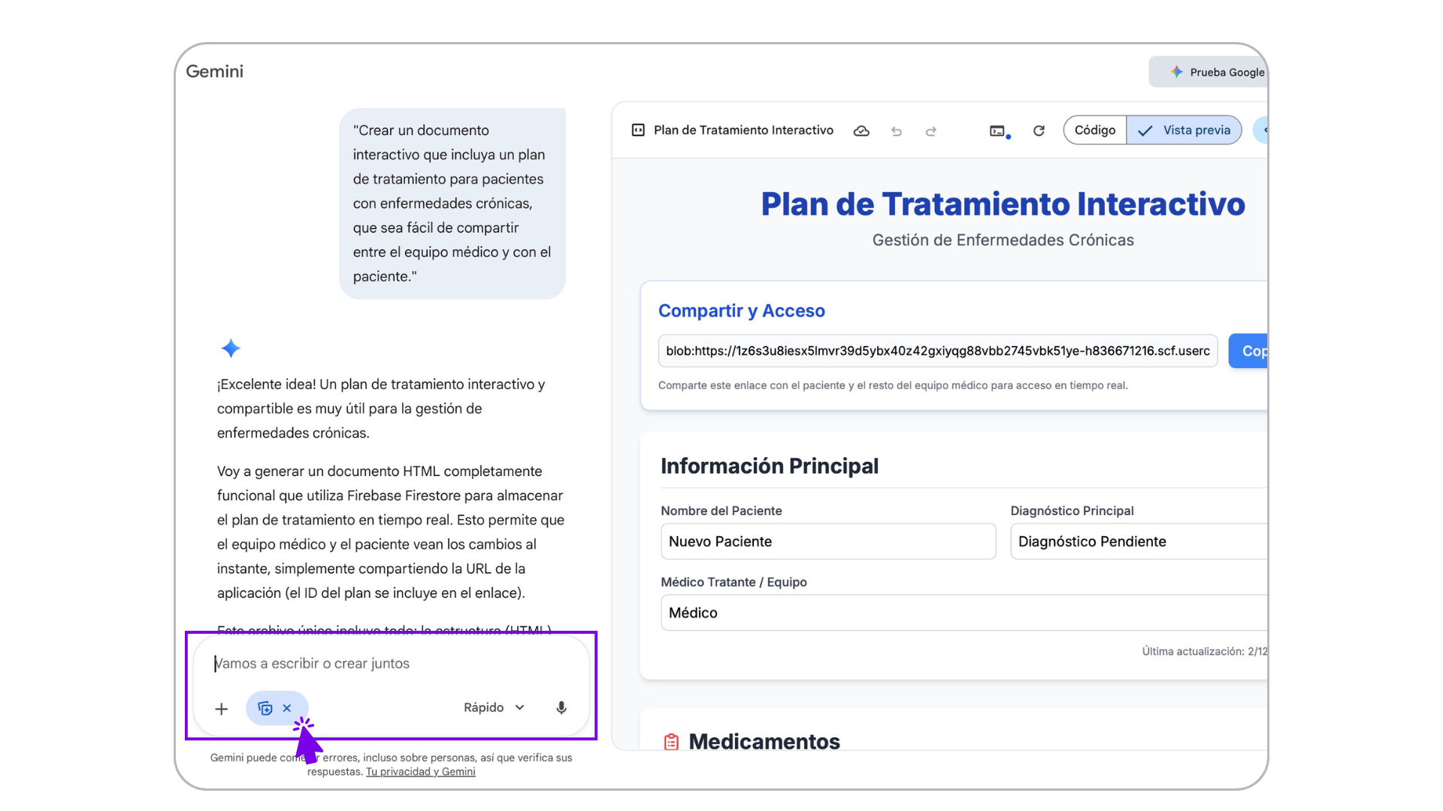Open the 'Tu privacidad y Gemini' link
Screen dimensions: 1443x811
(420, 771)
